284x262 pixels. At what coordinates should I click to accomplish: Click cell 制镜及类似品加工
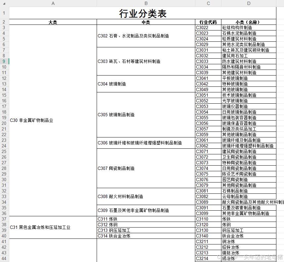[x=249, y=129]
